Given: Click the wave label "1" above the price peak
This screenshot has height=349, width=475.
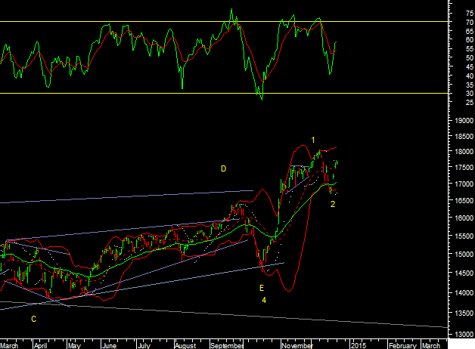Looking at the screenshot, I should [313, 141].
